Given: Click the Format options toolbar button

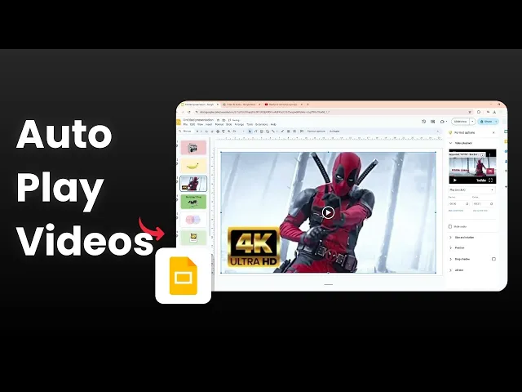Looking at the screenshot, I should 316,131.
